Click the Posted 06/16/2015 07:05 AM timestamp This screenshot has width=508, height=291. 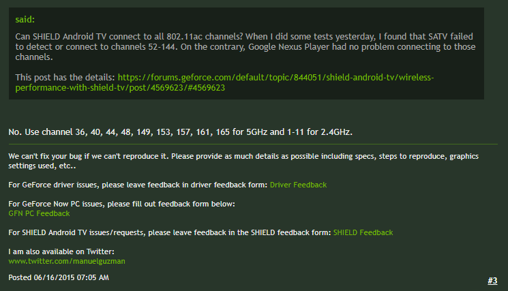coord(59,277)
